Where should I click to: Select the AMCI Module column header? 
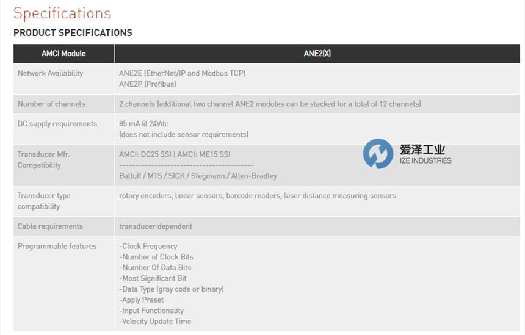coord(63,54)
